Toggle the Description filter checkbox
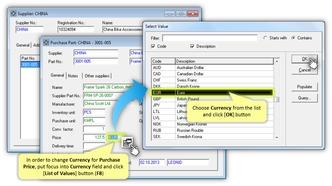Viewport: 332px width, 186px height. 192,47
